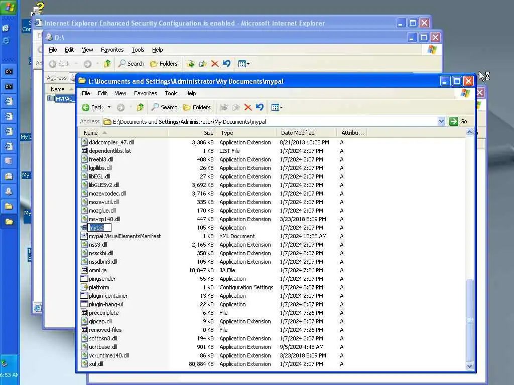
Task: Click file name softokn3.dll
Action: pyautogui.click(x=103, y=338)
